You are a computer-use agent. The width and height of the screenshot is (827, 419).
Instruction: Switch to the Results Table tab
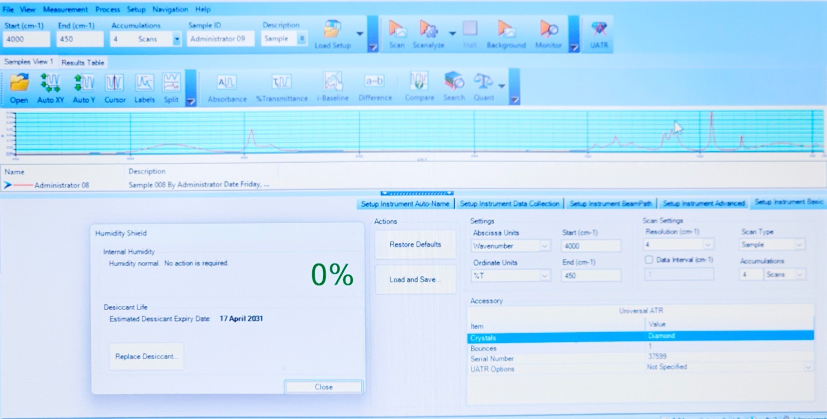[83, 63]
